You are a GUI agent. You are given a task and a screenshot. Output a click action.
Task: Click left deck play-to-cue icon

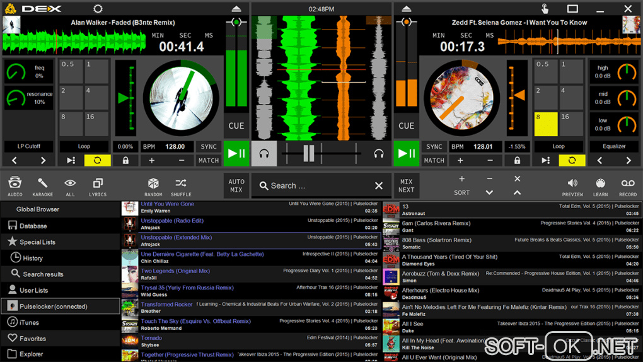click(71, 160)
